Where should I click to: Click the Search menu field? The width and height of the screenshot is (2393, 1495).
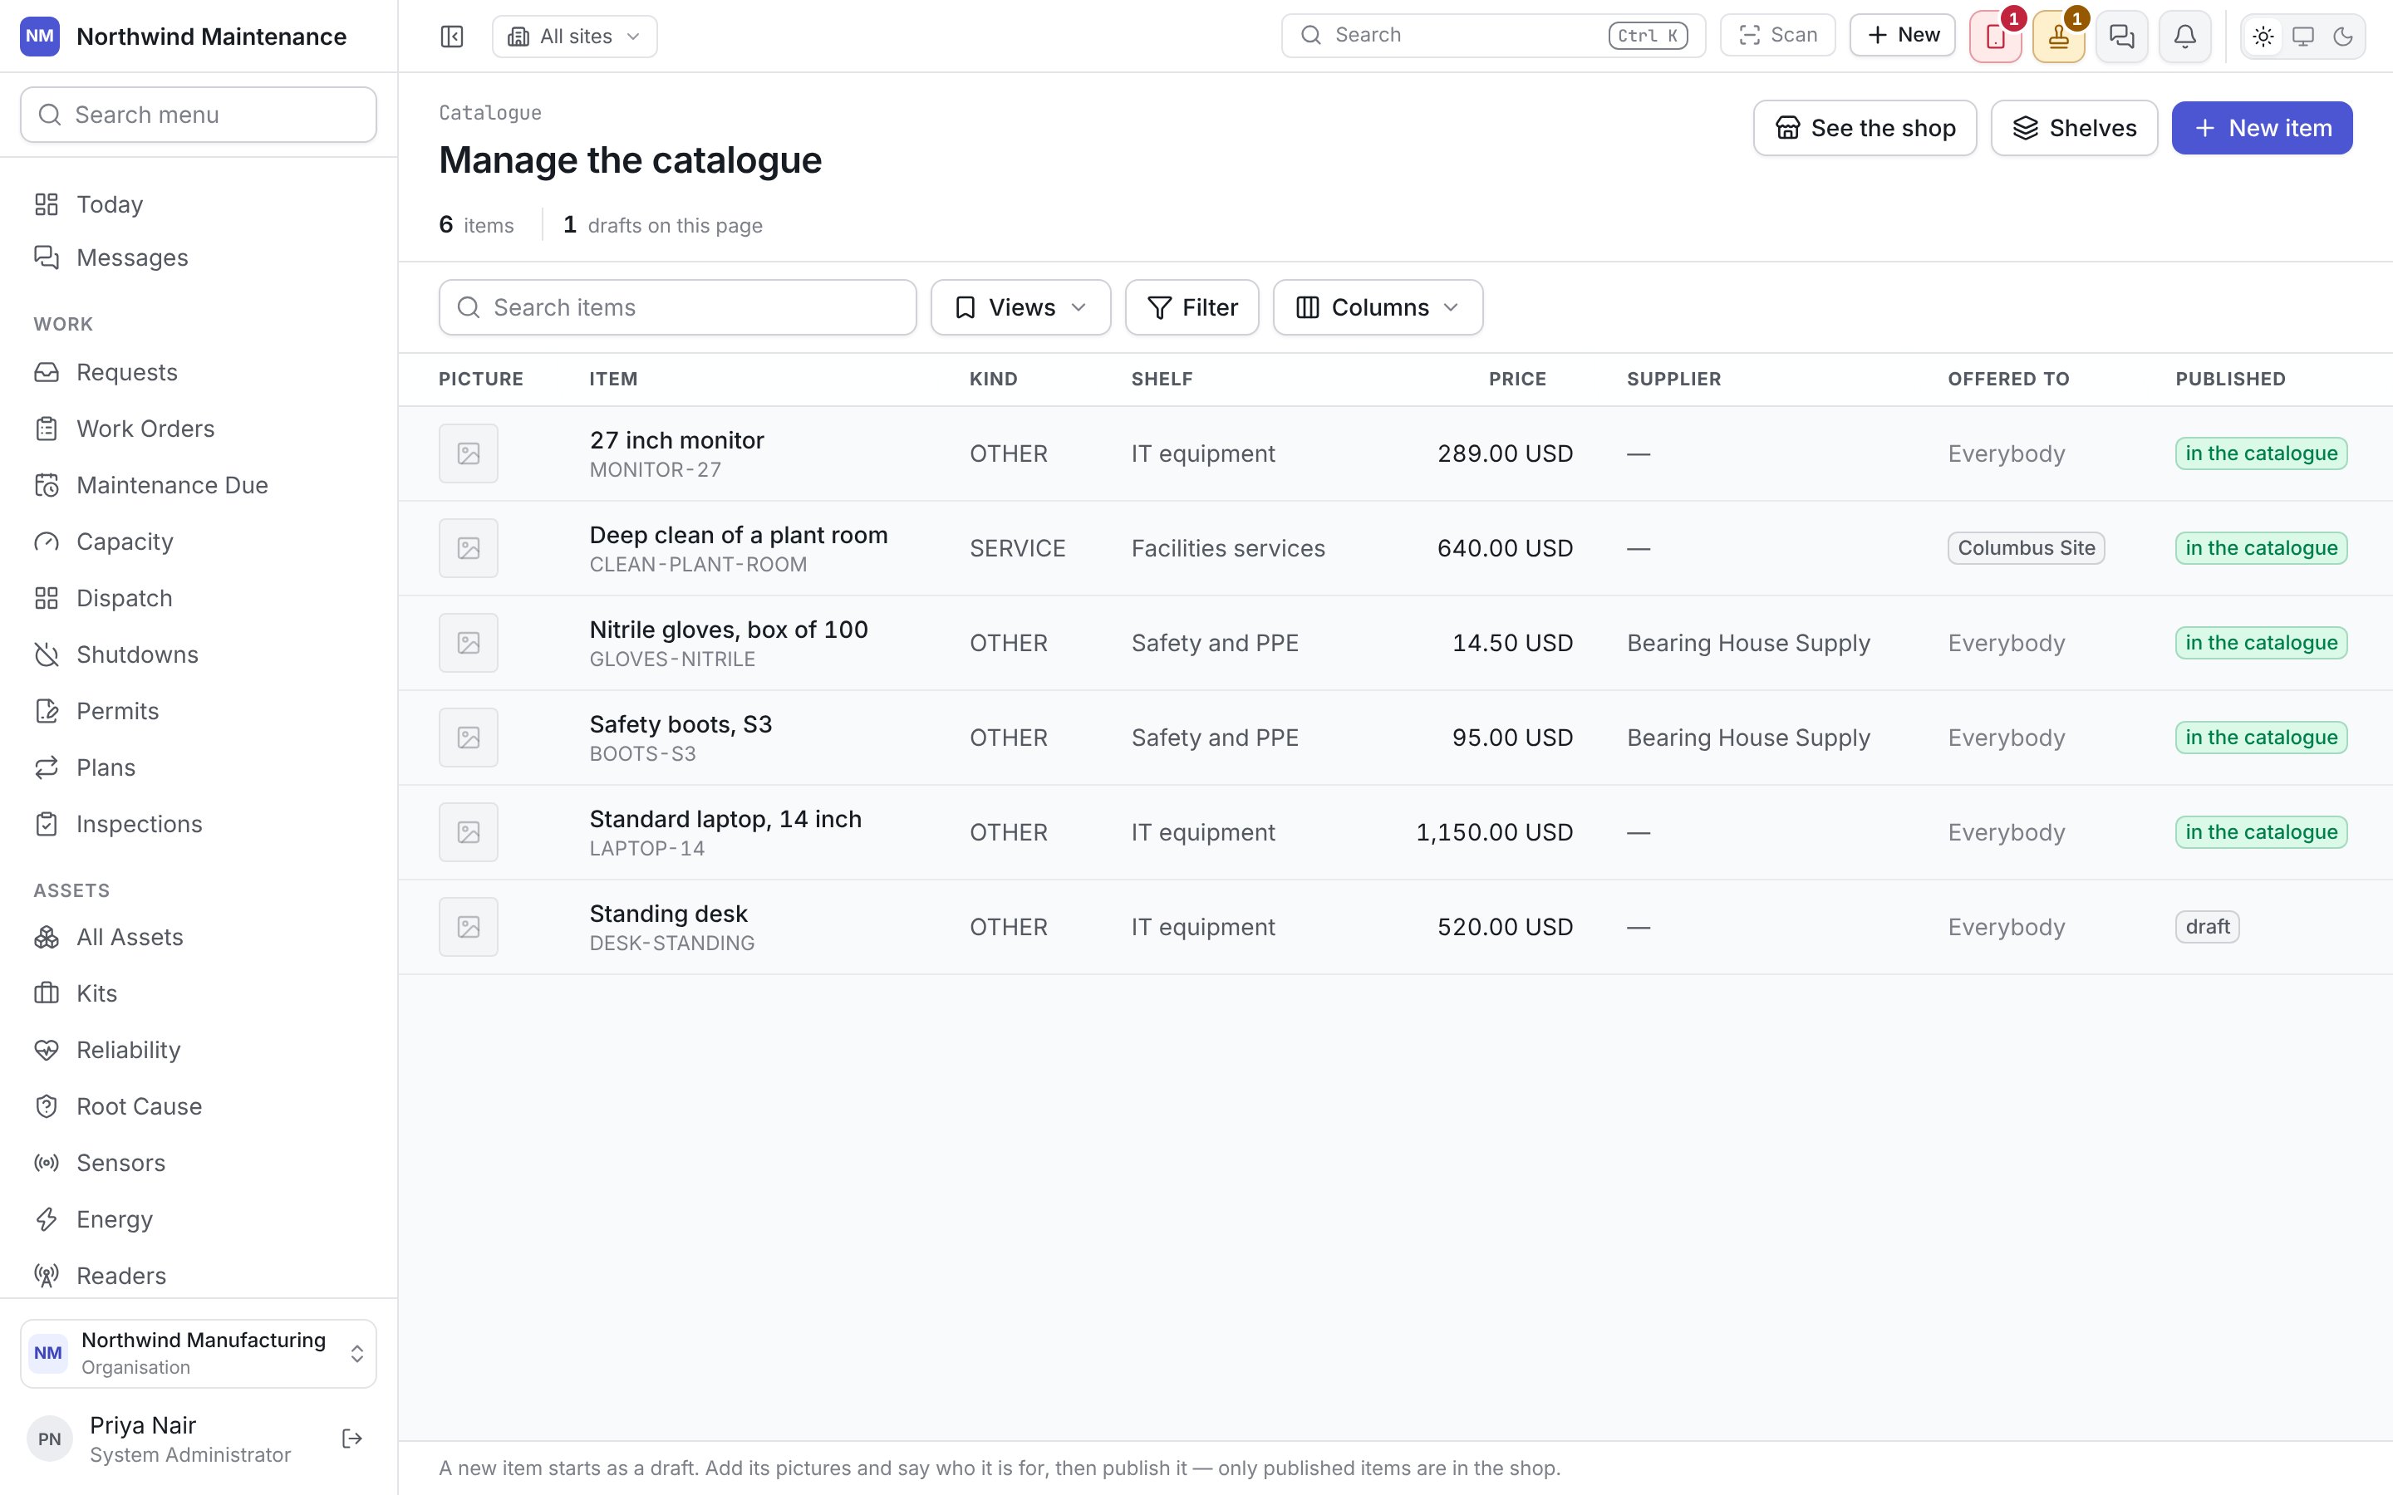click(x=199, y=115)
